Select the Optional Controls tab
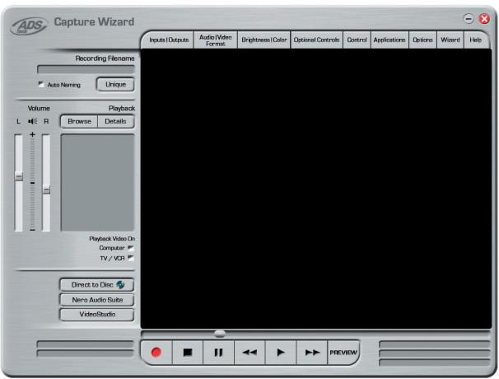Viewport: 499px width, 379px height. (317, 40)
